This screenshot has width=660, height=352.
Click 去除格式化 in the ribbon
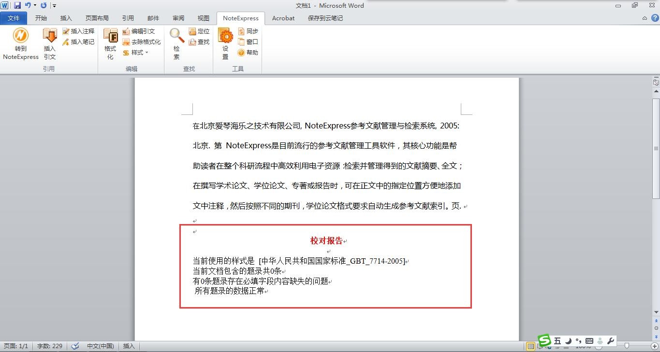click(141, 42)
